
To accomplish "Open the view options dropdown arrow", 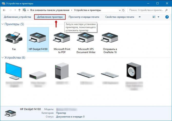I will pos(158,17).
